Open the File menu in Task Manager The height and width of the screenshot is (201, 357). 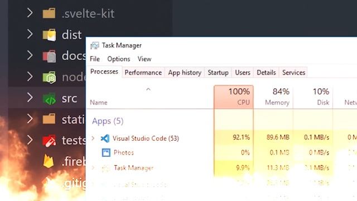click(95, 59)
